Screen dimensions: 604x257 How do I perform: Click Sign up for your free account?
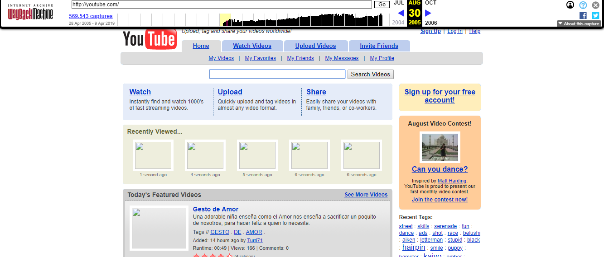[440, 96]
